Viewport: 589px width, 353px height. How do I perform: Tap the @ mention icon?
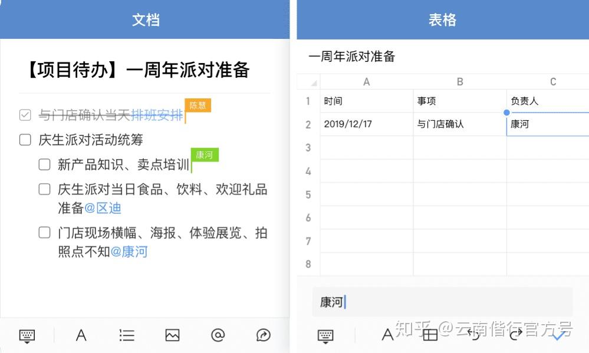point(218,335)
